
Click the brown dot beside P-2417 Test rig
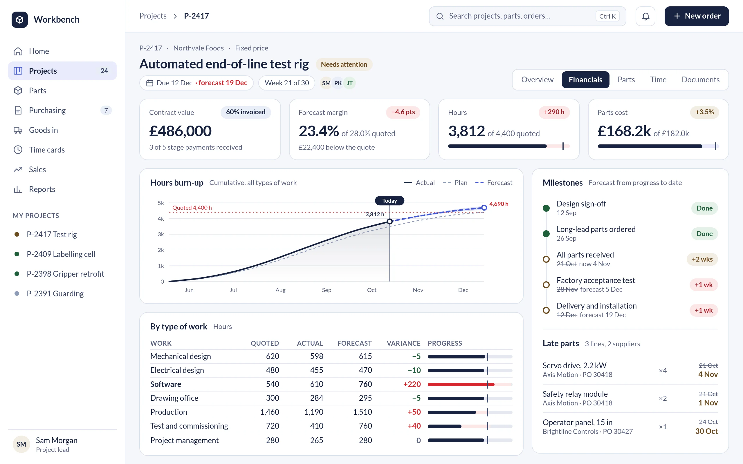point(17,234)
